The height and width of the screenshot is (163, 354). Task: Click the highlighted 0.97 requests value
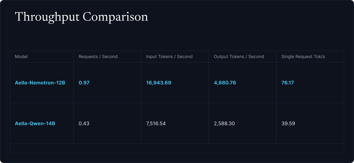coord(84,83)
